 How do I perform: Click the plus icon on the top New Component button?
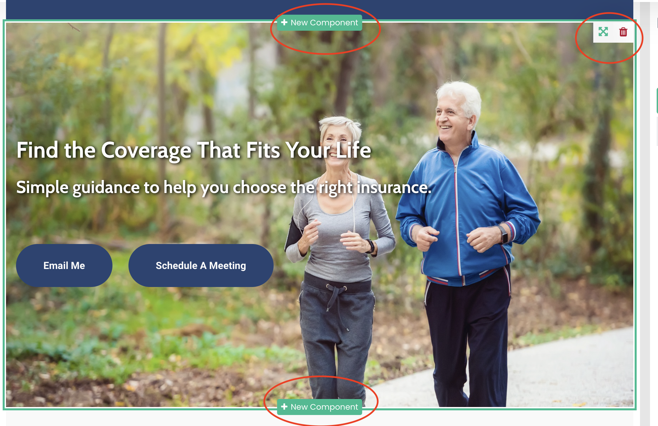point(284,22)
